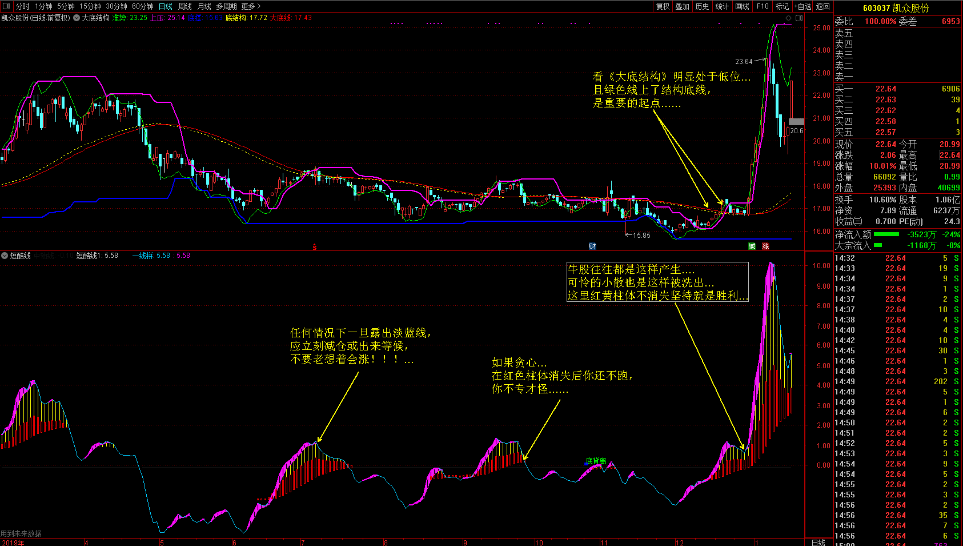Click the 画线 drawing tool button
963x546 pixels.
click(742, 6)
